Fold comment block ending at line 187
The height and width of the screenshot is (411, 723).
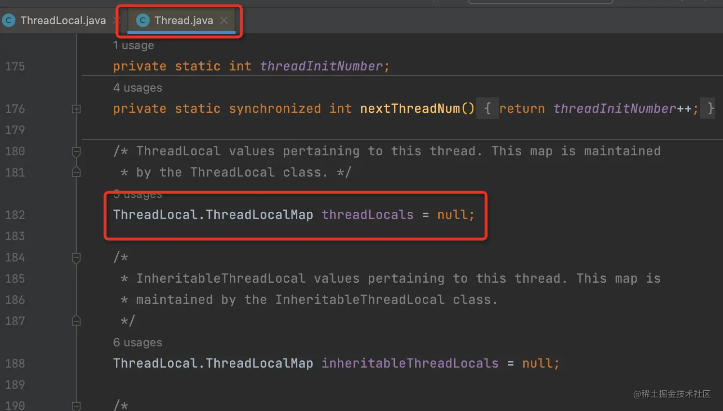coord(76,321)
